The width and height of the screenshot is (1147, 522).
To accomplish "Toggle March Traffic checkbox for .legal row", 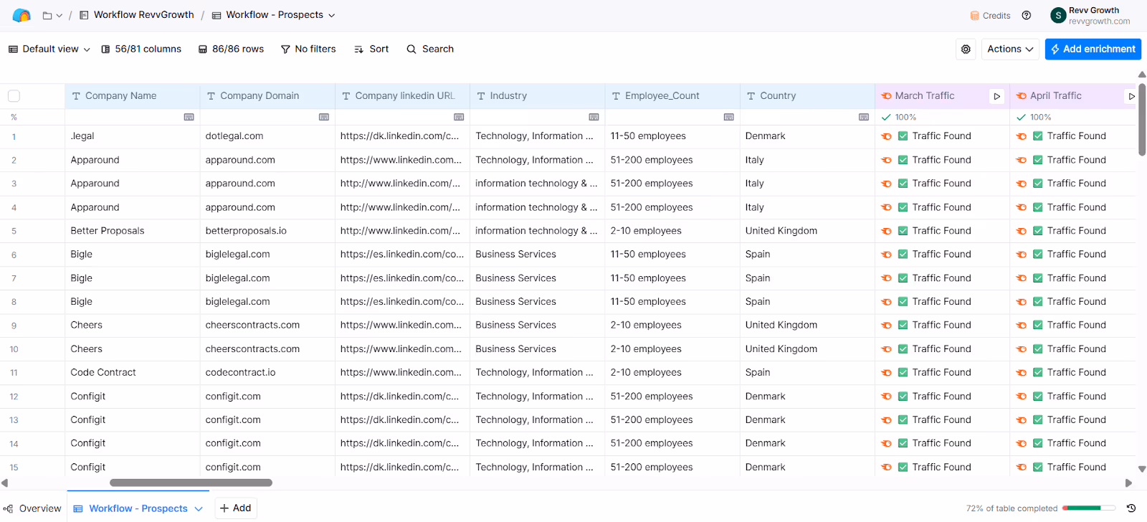I will coord(903,136).
